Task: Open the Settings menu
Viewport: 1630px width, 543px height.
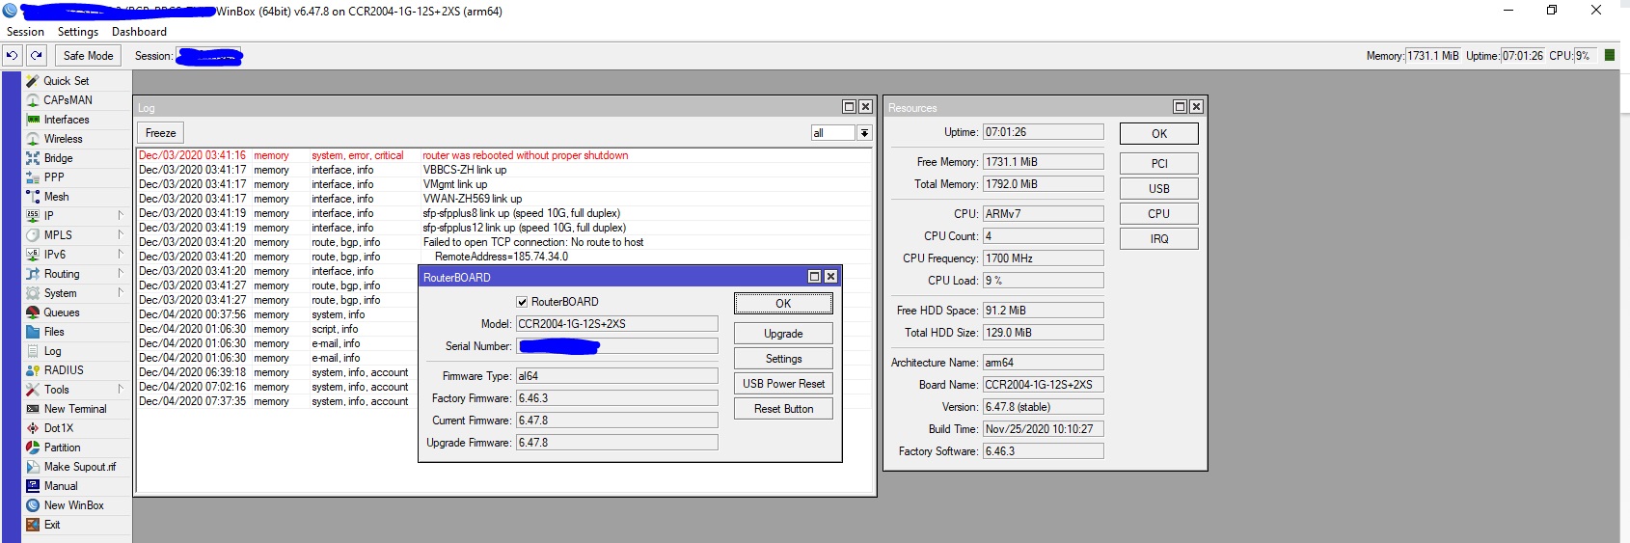Action: click(x=78, y=32)
